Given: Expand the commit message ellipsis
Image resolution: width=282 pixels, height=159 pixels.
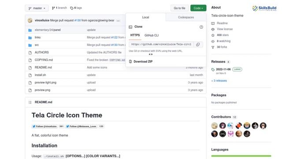Looking at the screenshot, I should (118, 21).
